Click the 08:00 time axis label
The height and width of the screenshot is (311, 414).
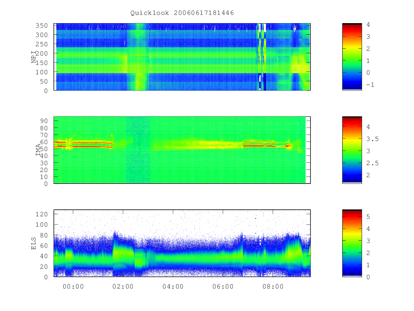tap(273, 286)
